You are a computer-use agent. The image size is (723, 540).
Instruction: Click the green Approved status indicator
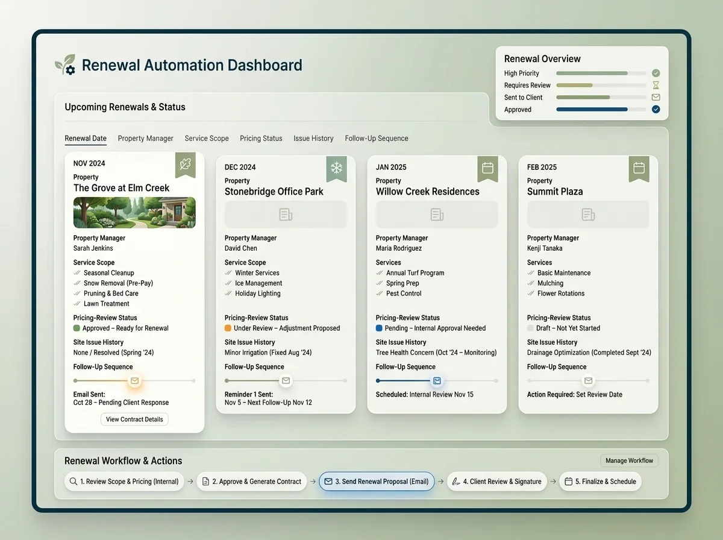pos(77,328)
